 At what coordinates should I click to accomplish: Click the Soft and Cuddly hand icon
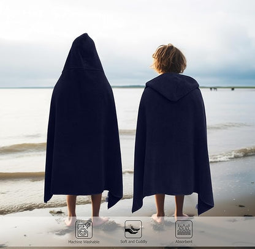pos(133,229)
